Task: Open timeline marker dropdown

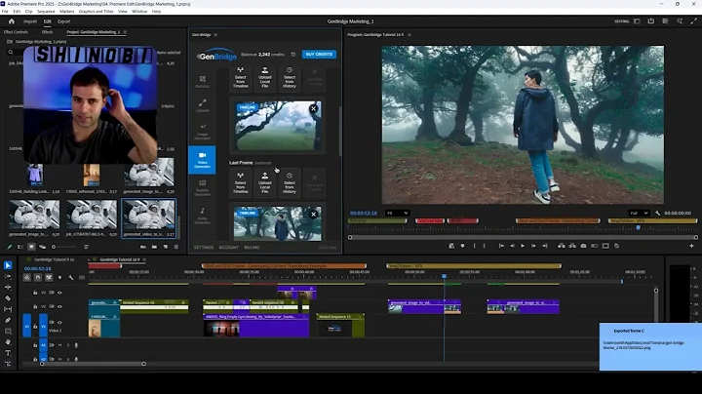Action: (60, 278)
